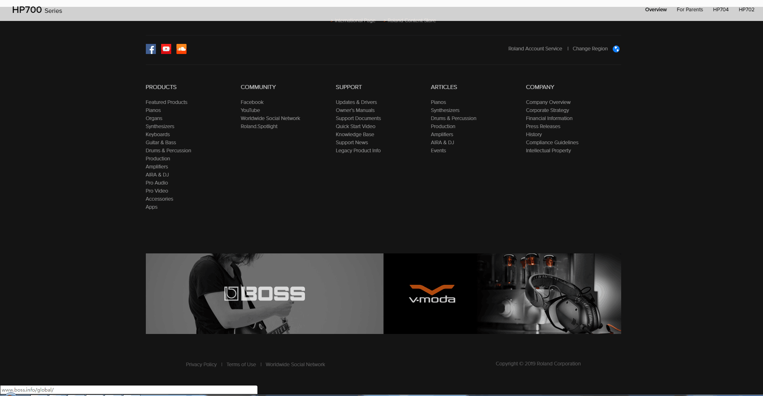The width and height of the screenshot is (763, 396).
Task: Open Amplifiers under Products
Action: coord(157,167)
